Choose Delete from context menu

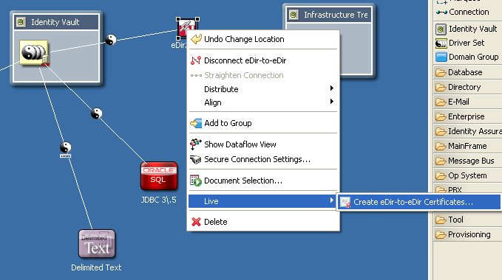coord(263,222)
